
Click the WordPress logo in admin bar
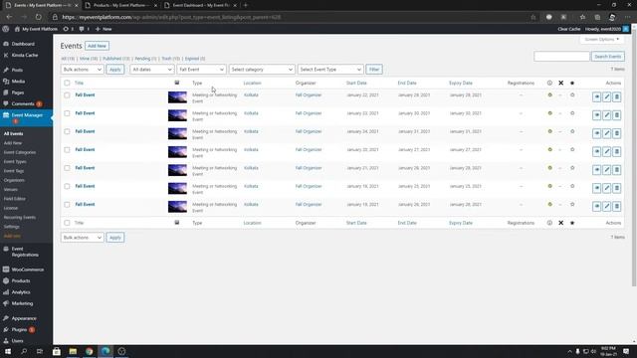click(6, 29)
